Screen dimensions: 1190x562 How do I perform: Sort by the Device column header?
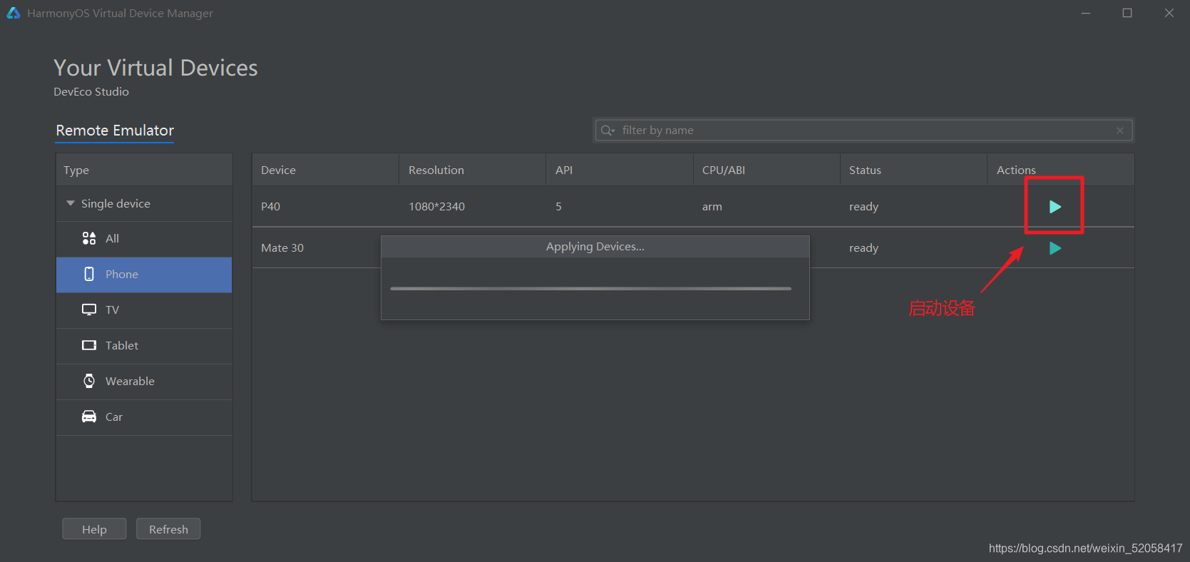(x=325, y=170)
